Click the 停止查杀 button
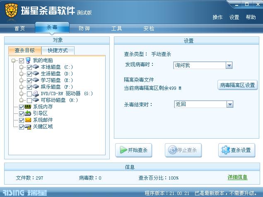The width and height of the screenshot is (263, 197). (x=183, y=150)
